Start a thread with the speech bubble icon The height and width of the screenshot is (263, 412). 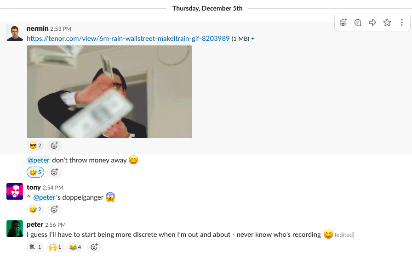pos(358,22)
